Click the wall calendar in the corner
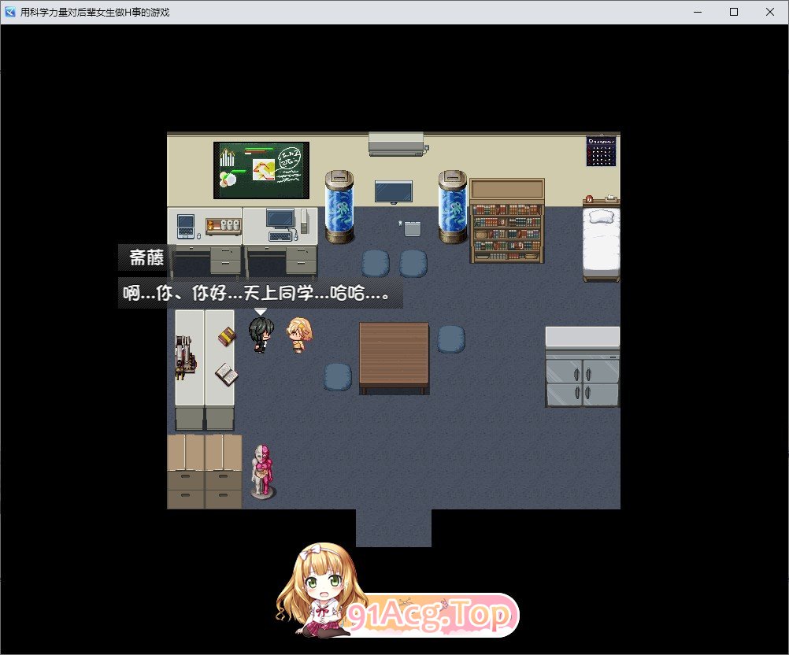Screen dimensions: 789x655 tap(602, 151)
